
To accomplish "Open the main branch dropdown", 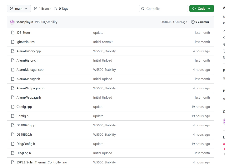I will coord(19,9).
